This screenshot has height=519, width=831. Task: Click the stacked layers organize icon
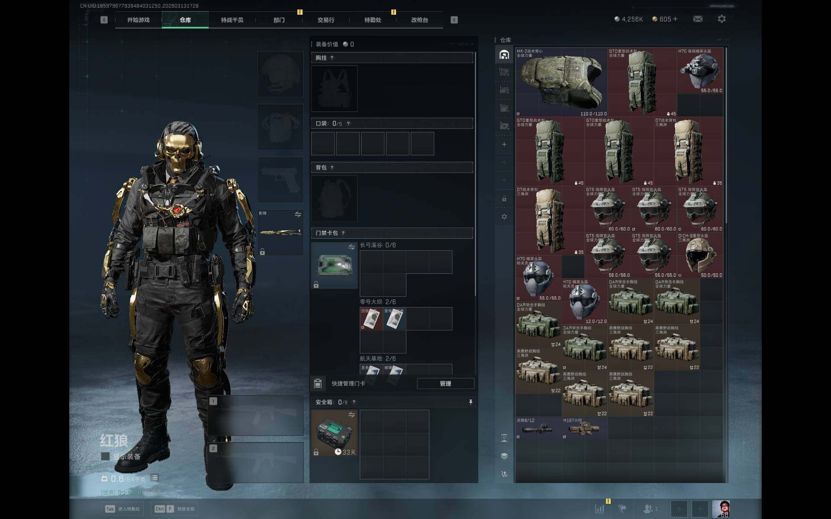[x=504, y=456]
